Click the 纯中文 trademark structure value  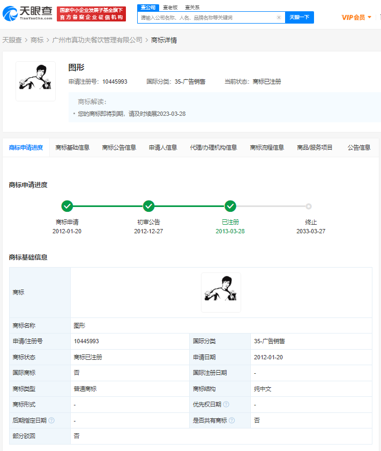click(263, 389)
